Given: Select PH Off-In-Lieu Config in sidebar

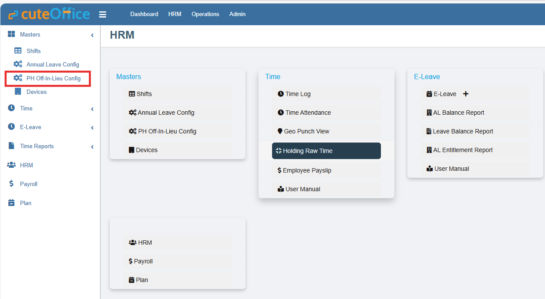Looking at the screenshot, I should coord(53,79).
